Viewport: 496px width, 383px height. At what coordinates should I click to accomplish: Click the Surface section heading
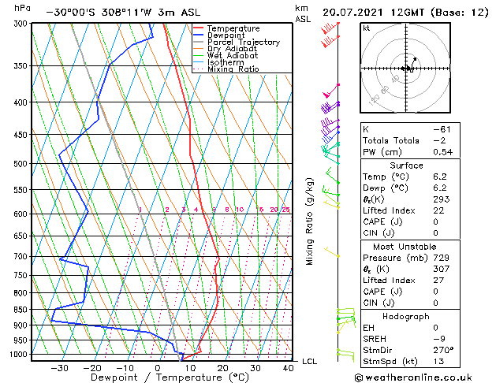point(406,165)
